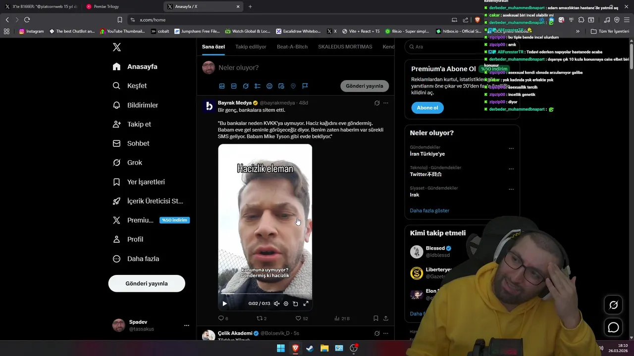
Task: Click Grok icon on Bayrak Medya post
Action: pyautogui.click(x=377, y=103)
